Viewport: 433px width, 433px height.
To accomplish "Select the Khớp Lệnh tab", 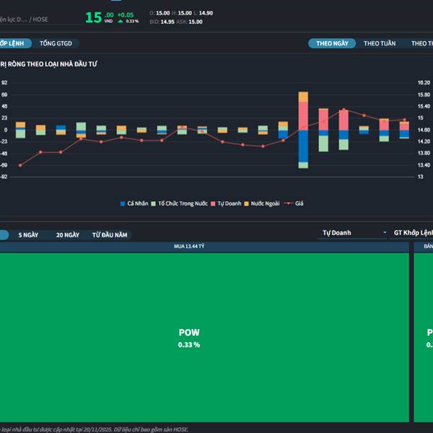I will (13, 43).
